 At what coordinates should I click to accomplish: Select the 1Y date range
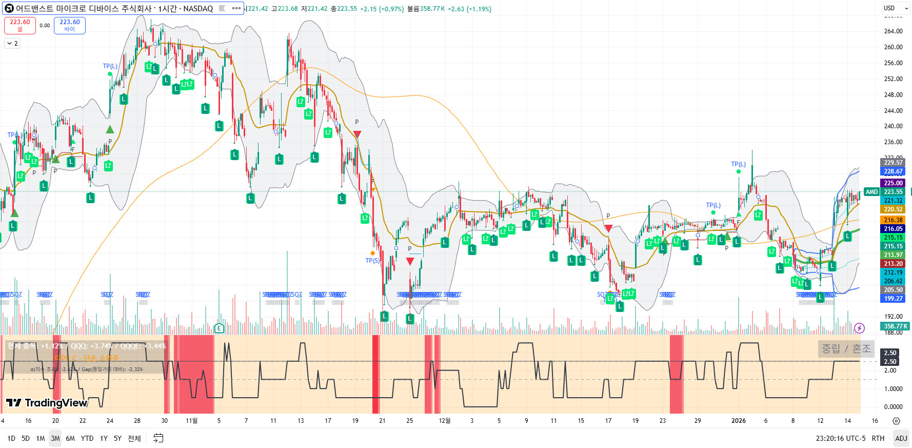tap(104, 438)
